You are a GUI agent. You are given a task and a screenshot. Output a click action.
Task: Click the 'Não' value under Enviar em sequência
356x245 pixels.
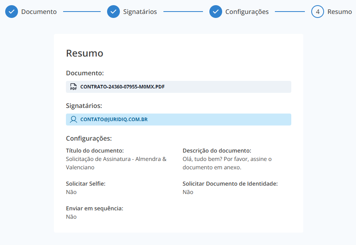click(x=71, y=217)
